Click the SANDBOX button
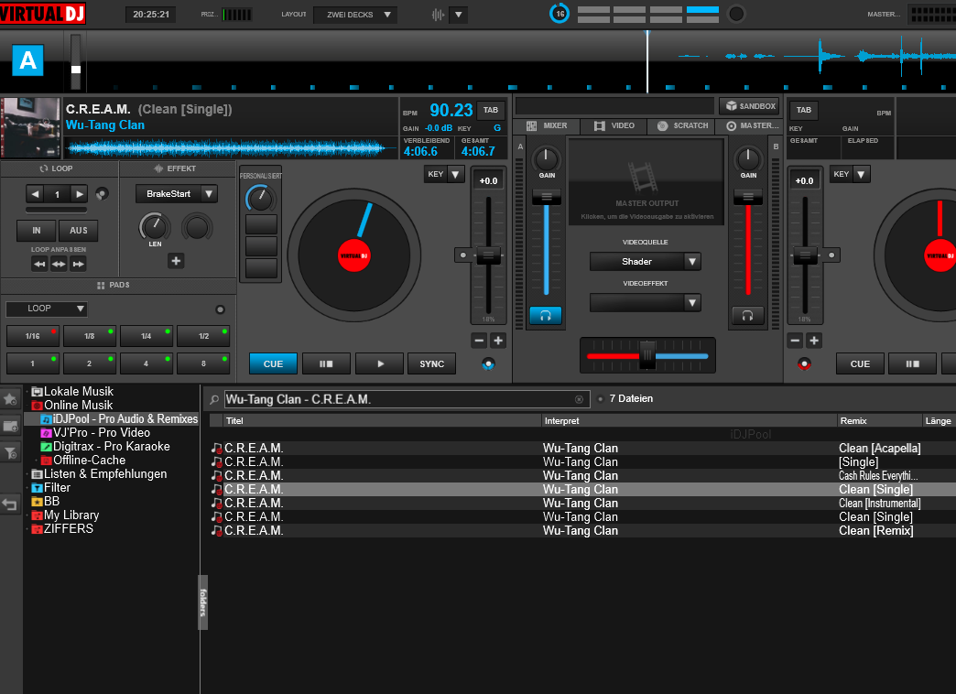 coord(750,106)
